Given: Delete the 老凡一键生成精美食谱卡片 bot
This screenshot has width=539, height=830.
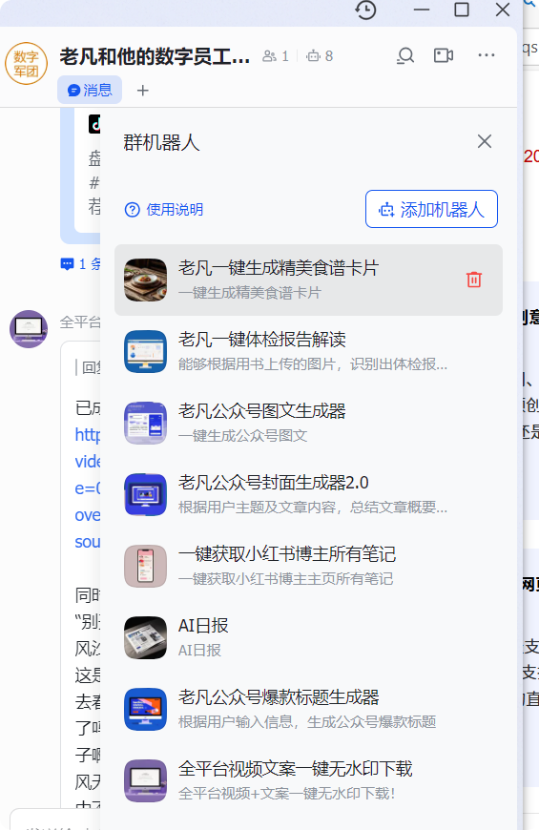Looking at the screenshot, I should pyautogui.click(x=474, y=280).
